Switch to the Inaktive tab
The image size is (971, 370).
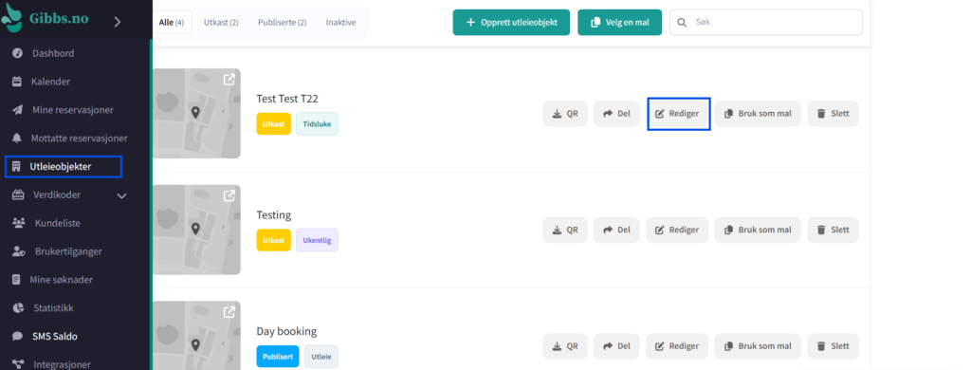[x=341, y=23]
